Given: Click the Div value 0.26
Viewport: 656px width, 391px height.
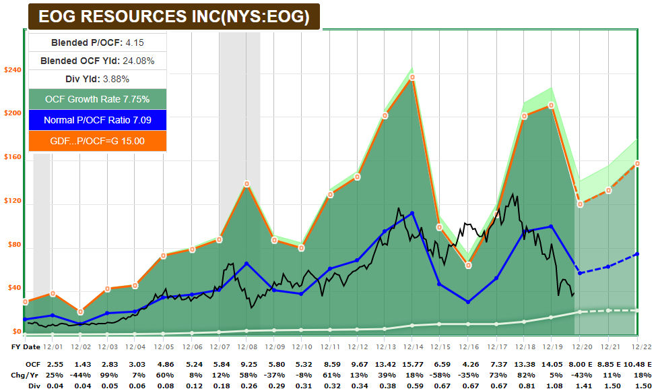Looking at the screenshot, I should point(249,386).
